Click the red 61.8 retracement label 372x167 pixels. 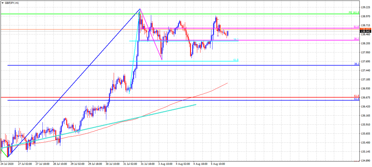pyautogui.click(x=356, y=96)
